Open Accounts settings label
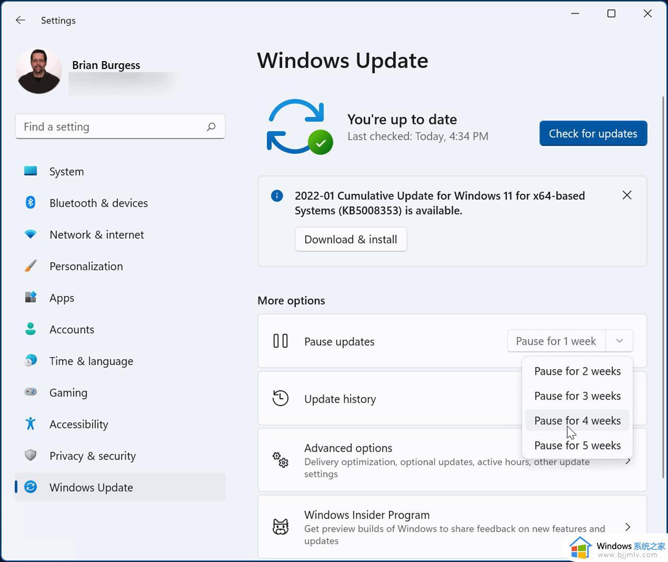 tap(72, 329)
